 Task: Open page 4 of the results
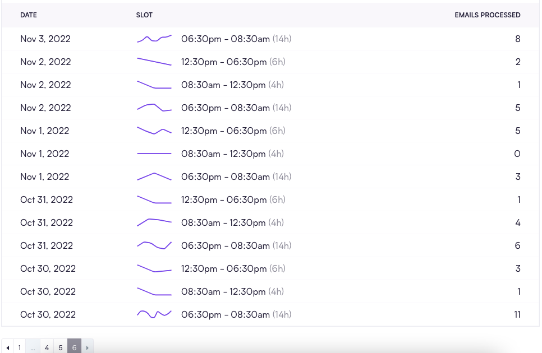47,347
